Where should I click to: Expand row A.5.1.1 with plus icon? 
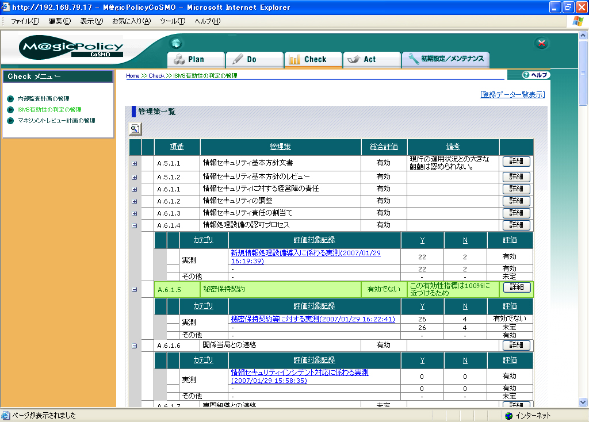135,164
